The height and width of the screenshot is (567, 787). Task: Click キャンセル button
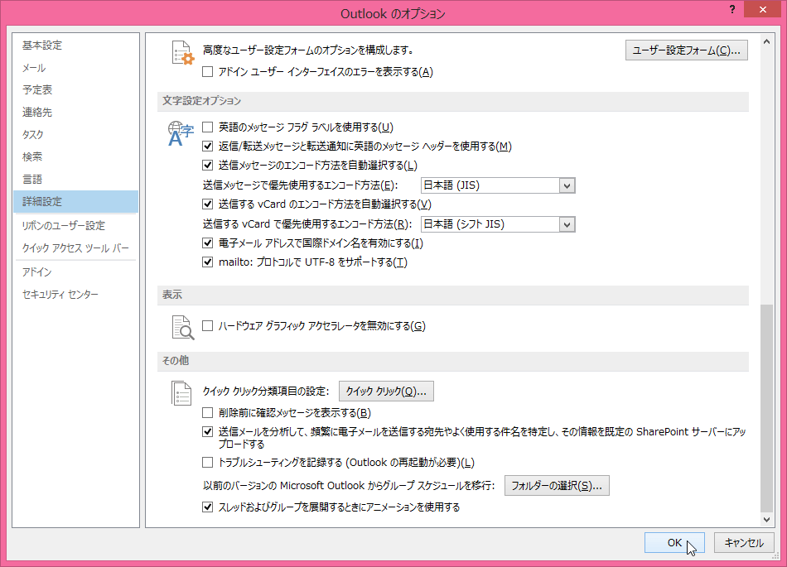(744, 542)
